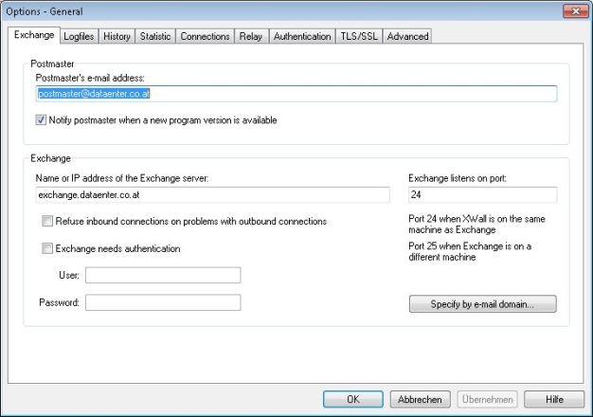Focus the Exchange listens on port field
The height and width of the screenshot is (417, 593).
point(481,194)
